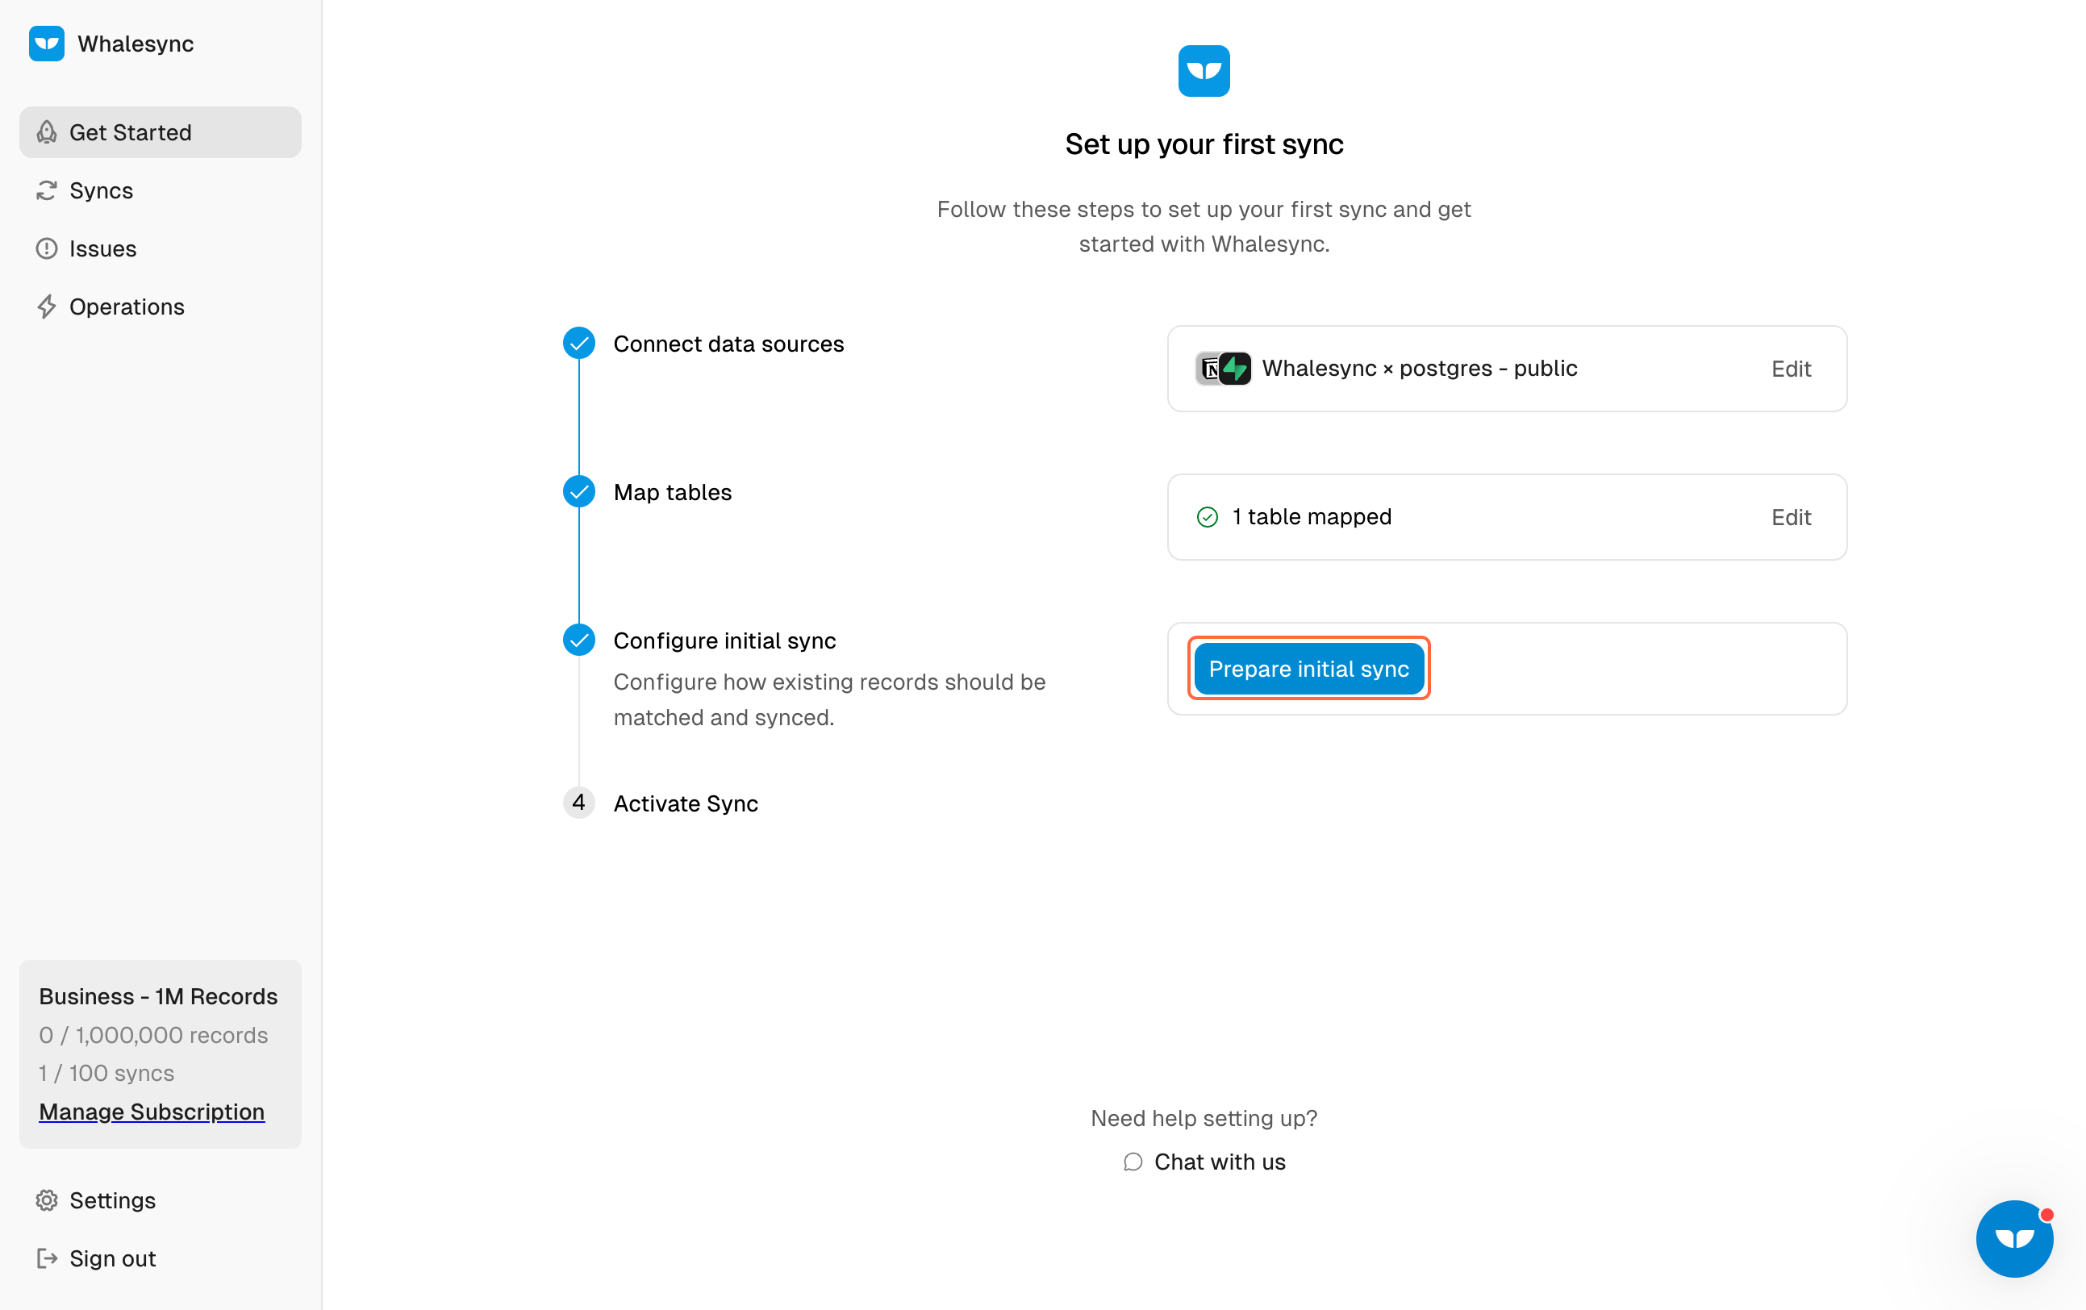Select the Activate Sync step label
Screen dimensions: 2086x1310
(685, 804)
